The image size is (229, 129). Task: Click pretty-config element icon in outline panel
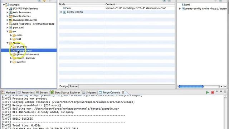coord(183,9)
